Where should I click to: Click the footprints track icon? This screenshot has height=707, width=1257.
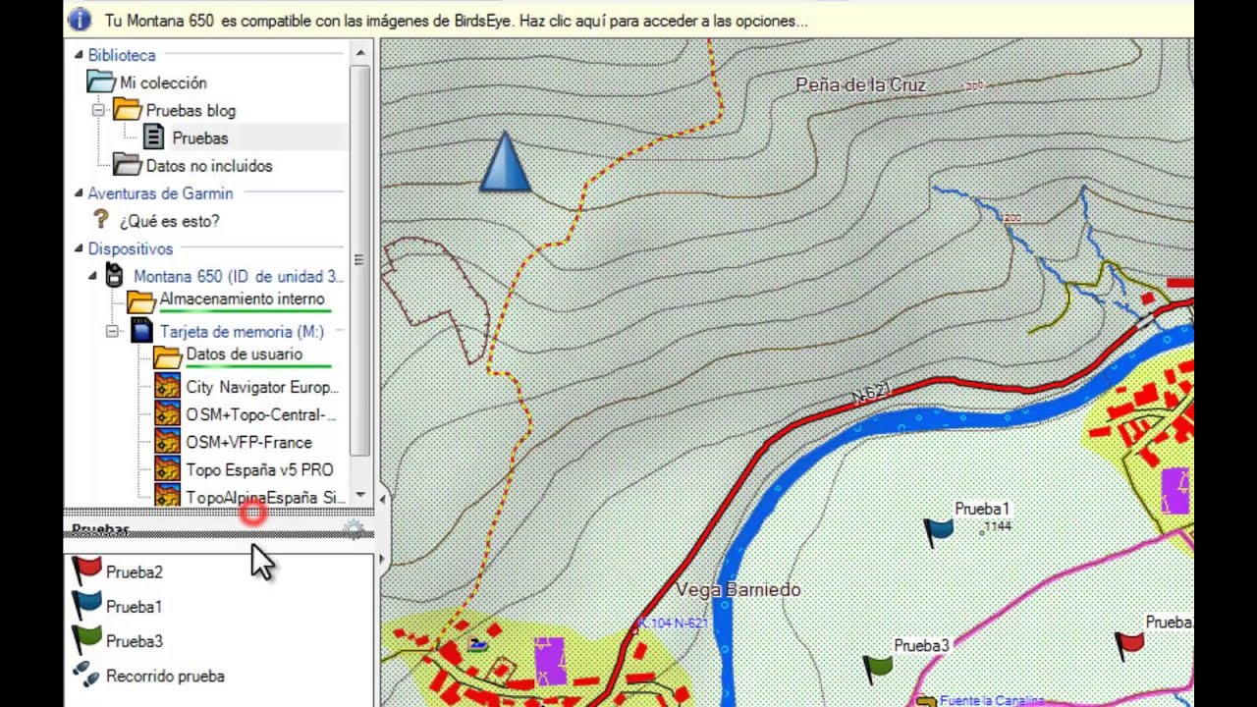86,676
